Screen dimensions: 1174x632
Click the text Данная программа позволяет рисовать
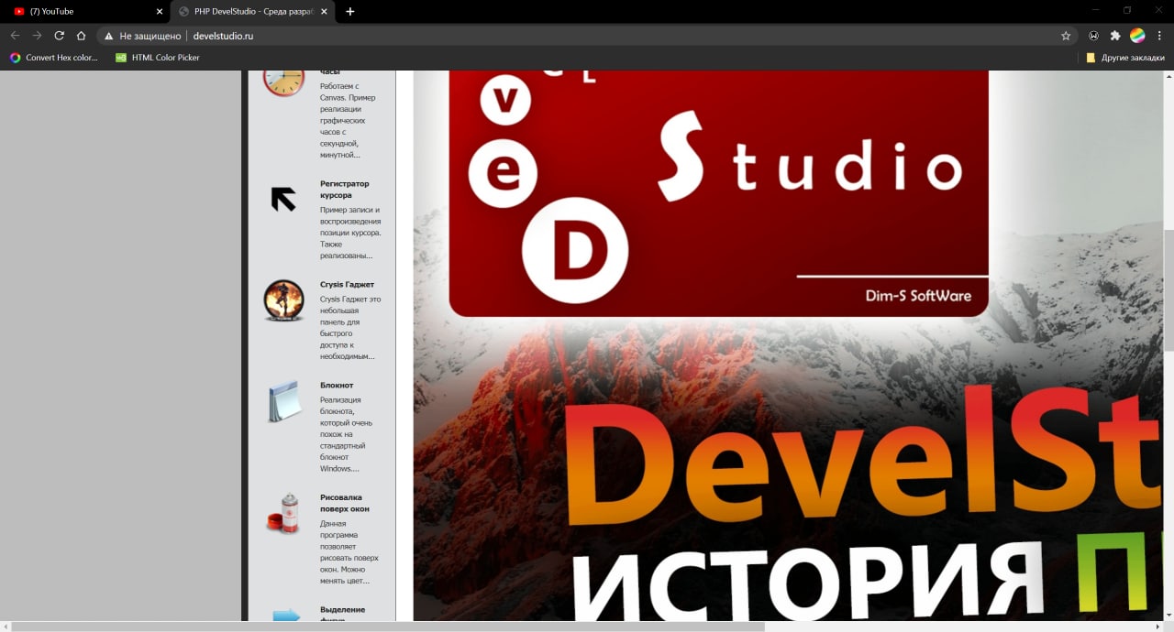(x=349, y=552)
